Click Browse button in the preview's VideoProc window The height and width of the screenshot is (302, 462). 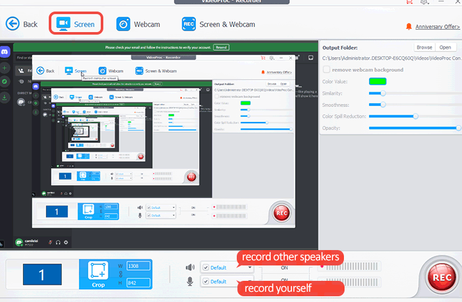pyautogui.click(x=271, y=84)
